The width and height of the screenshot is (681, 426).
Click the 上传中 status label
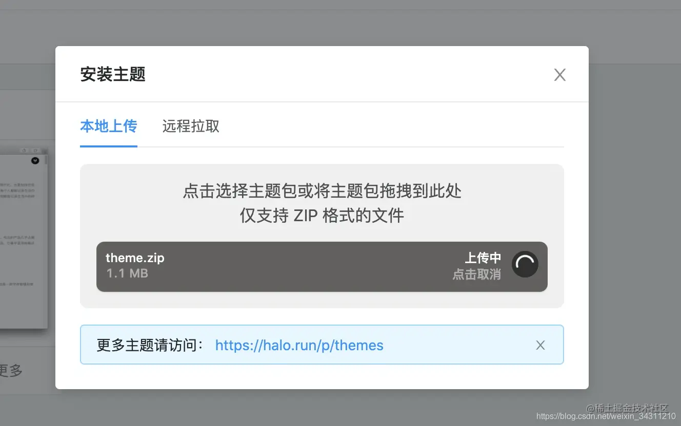pyautogui.click(x=483, y=258)
